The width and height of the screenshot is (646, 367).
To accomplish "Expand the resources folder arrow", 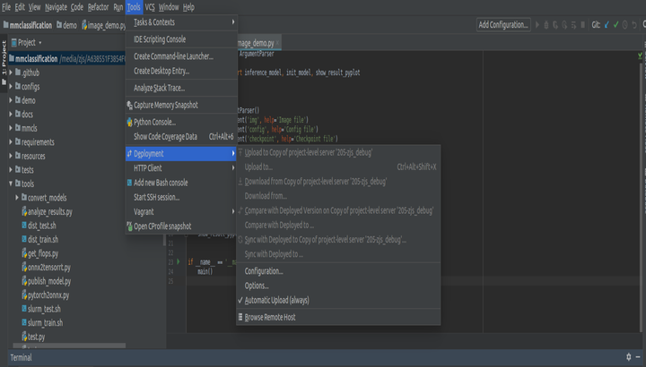I will click(x=11, y=156).
